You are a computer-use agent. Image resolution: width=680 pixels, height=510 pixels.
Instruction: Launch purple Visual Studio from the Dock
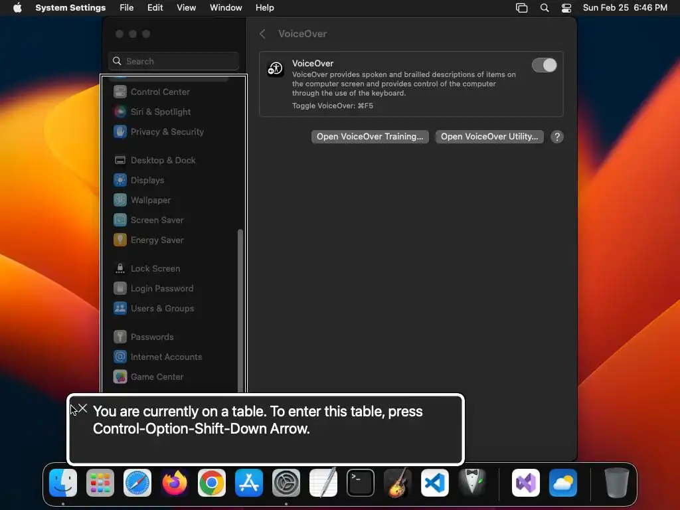click(526, 483)
